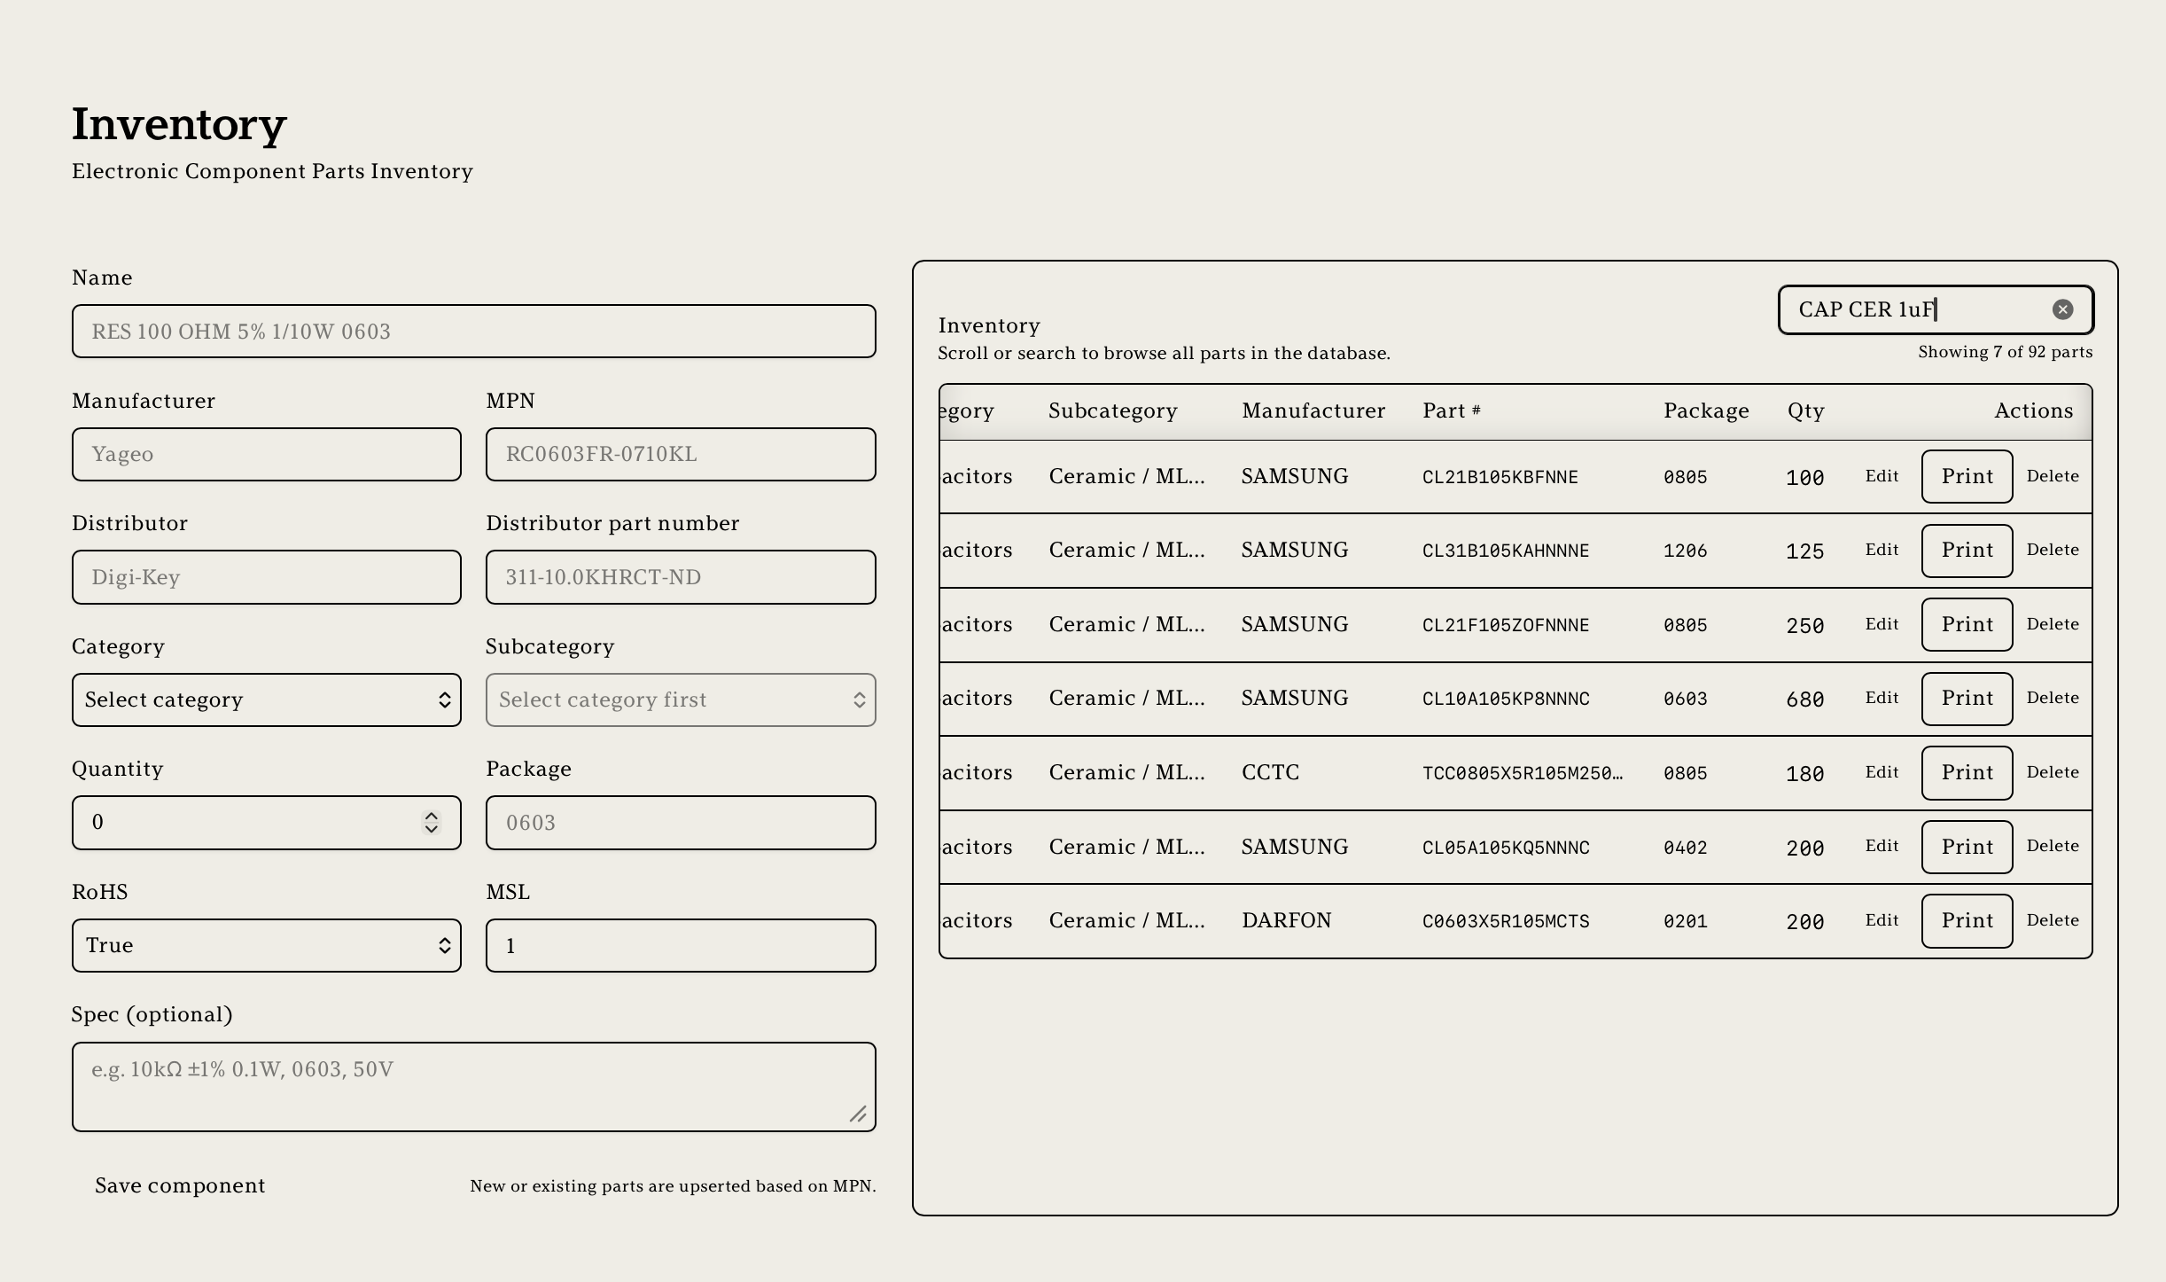Click the Save component button
2166x1282 pixels.
(x=180, y=1185)
